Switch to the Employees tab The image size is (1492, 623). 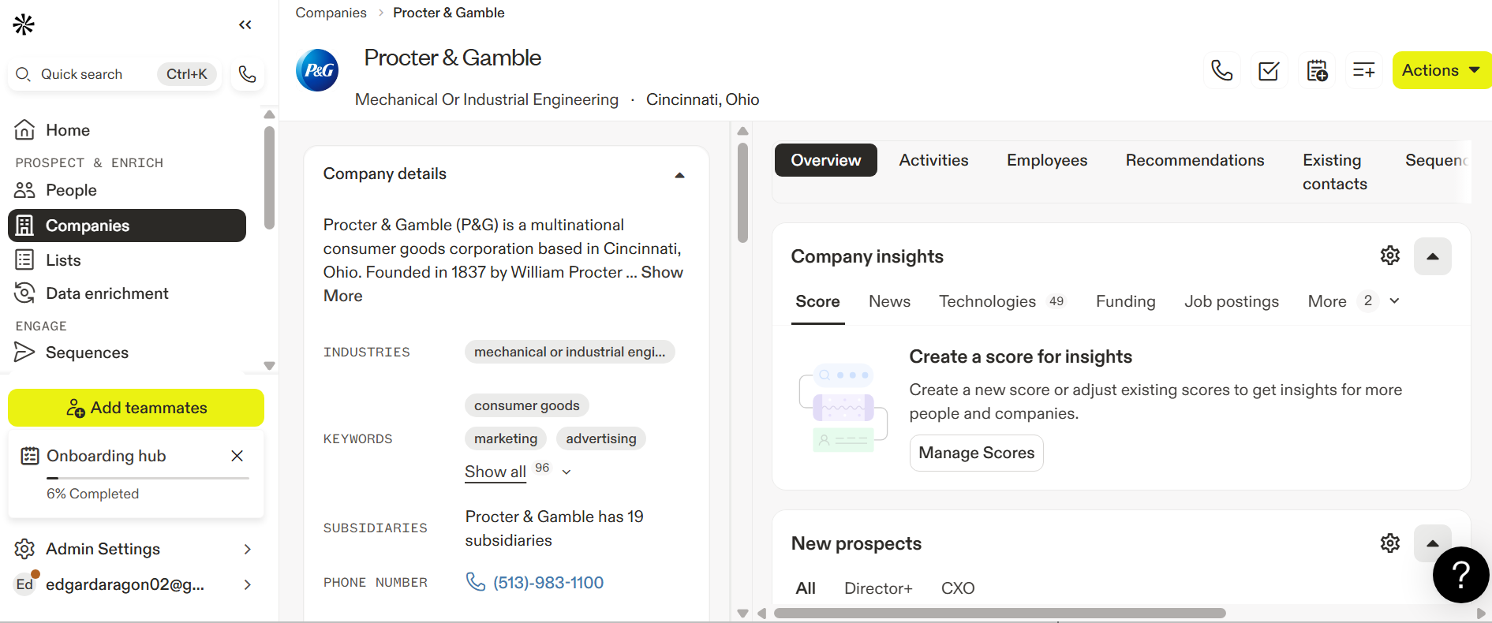[1046, 160]
